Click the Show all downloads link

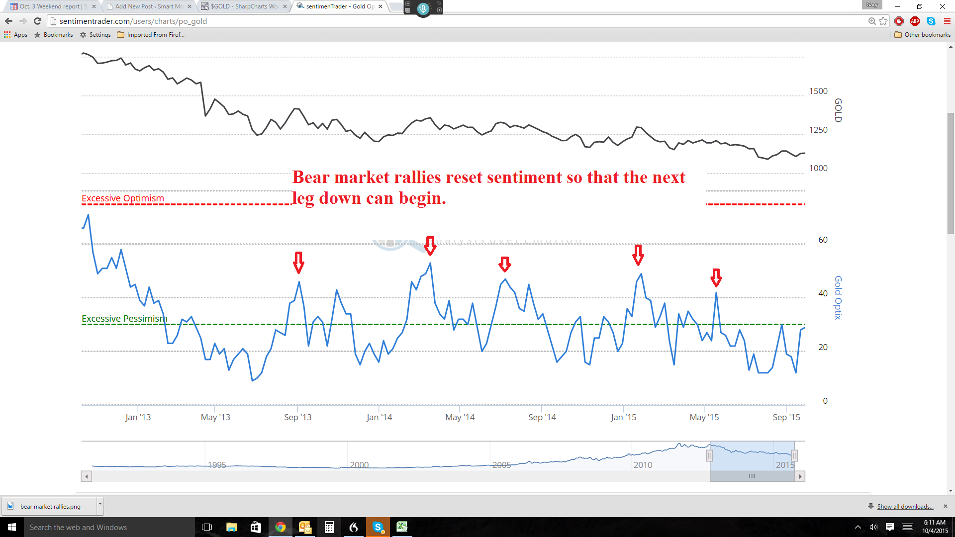[x=905, y=507]
